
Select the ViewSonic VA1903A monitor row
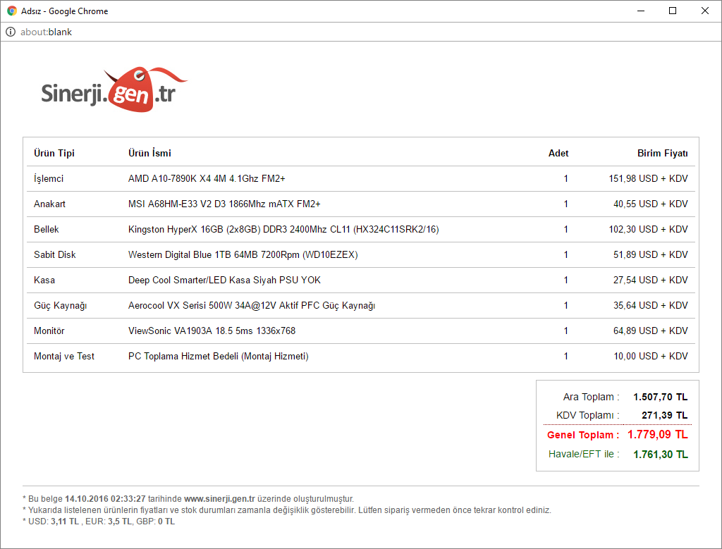click(212, 331)
